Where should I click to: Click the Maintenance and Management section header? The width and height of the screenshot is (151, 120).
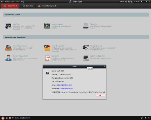(76, 37)
